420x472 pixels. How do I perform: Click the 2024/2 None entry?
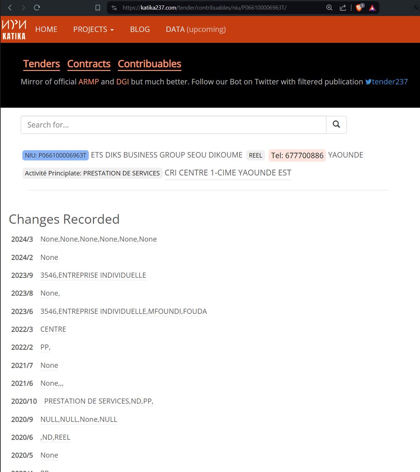(49, 257)
